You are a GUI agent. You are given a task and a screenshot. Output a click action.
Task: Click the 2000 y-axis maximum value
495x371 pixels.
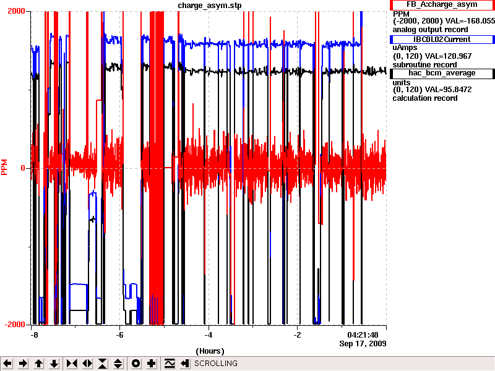pos(16,11)
